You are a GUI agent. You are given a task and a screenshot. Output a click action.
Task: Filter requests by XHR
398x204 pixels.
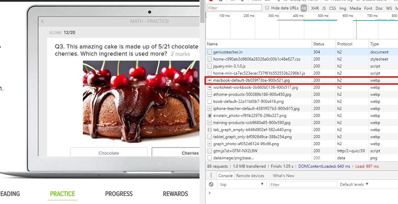[x=315, y=8]
